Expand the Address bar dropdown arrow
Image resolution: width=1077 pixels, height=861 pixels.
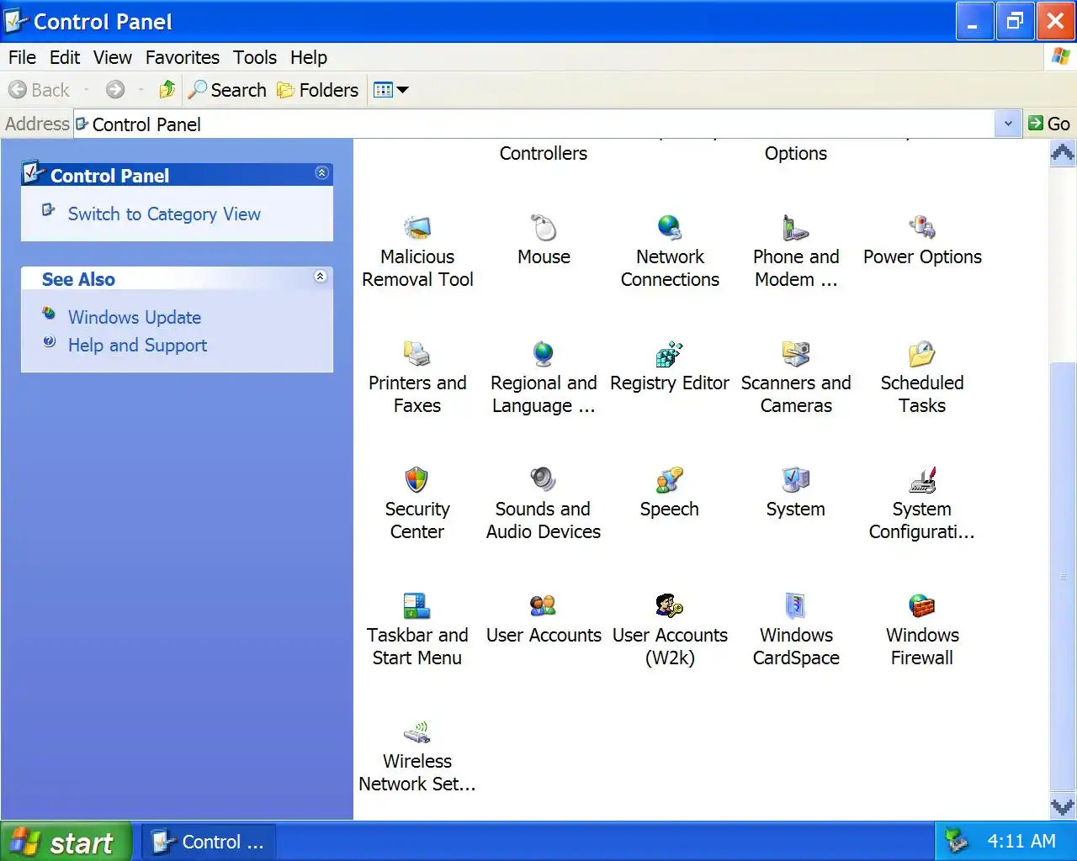[x=1008, y=124]
